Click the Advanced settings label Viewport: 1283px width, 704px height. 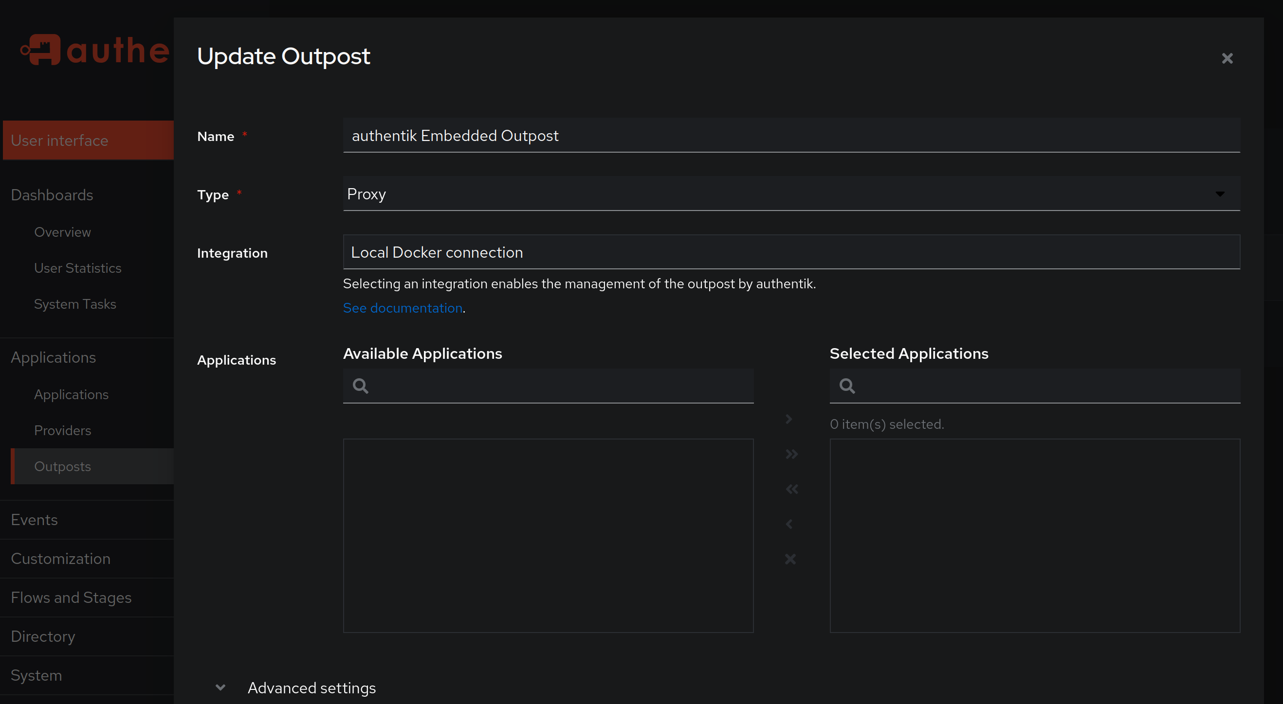pyautogui.click(x=312, y=687)
